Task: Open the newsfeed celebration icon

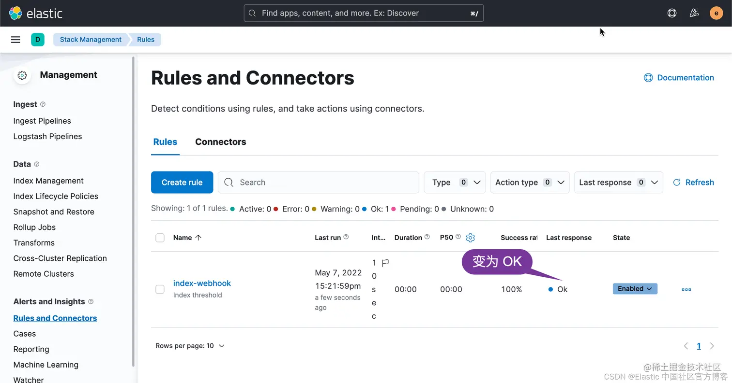Action: coord(694,13)
